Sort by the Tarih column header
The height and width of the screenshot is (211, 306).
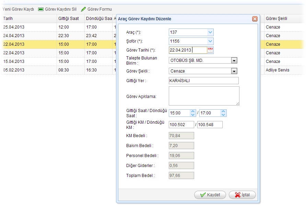(x=29, y=19)
